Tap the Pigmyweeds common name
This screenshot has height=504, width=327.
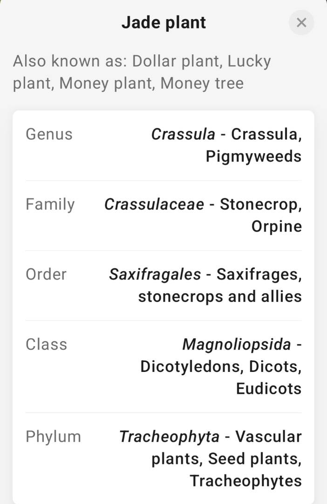coord(253,156)
